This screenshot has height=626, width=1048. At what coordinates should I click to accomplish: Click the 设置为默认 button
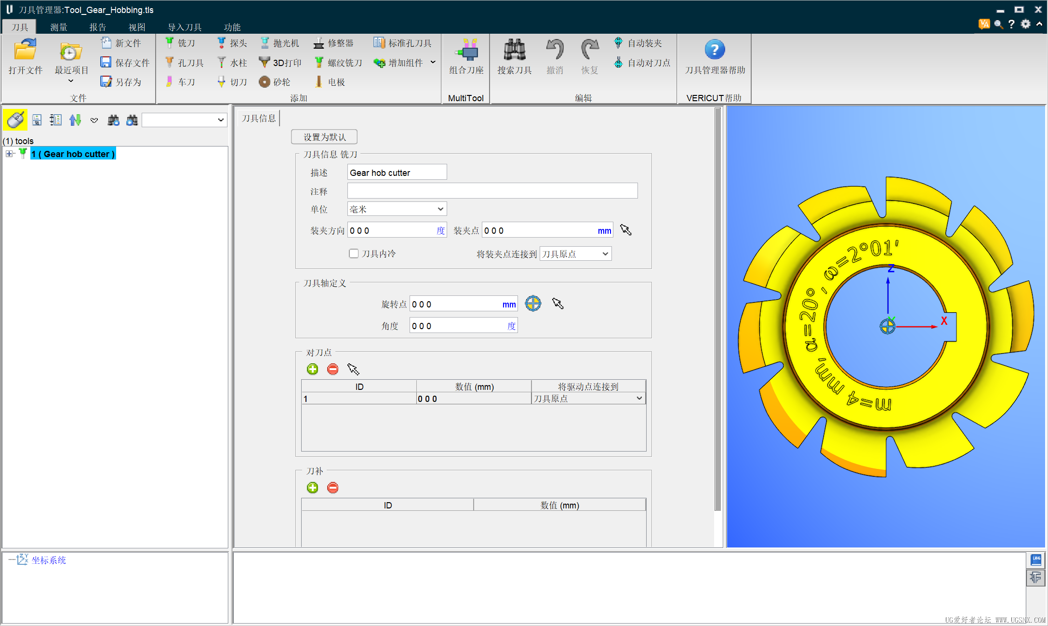(324, 137)
